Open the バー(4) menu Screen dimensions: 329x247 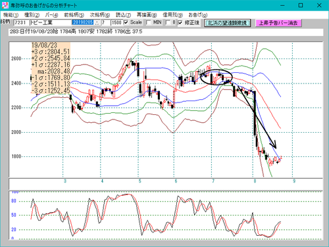52,15
